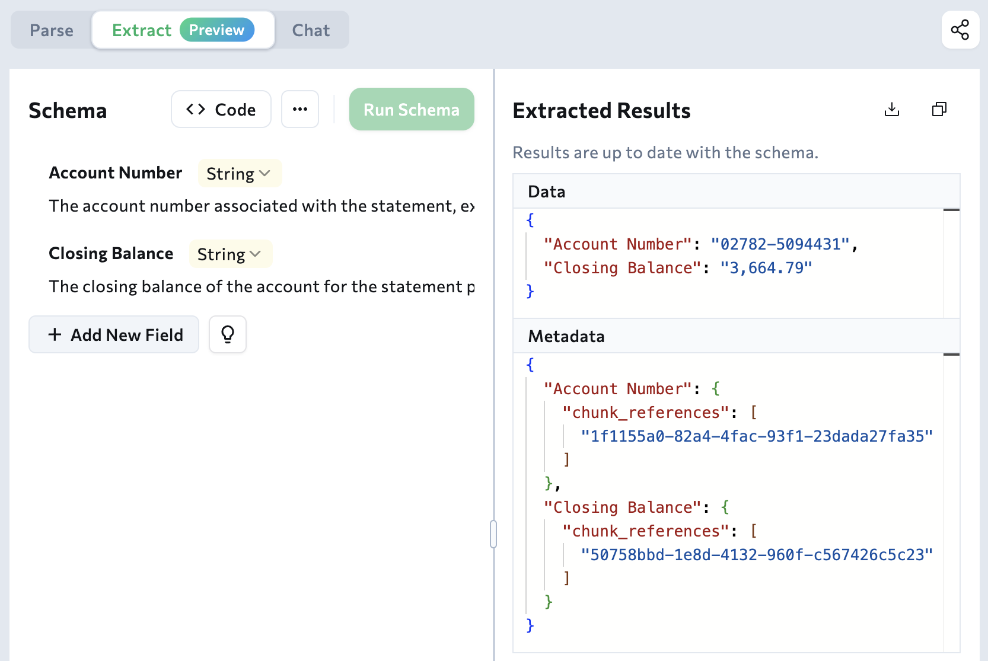Copy extracted results to clipboard

[939, 110]
